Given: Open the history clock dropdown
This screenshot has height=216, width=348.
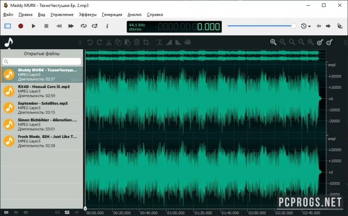Looking at the screenshot, I should pyautogui.click(x=306, y=26).
